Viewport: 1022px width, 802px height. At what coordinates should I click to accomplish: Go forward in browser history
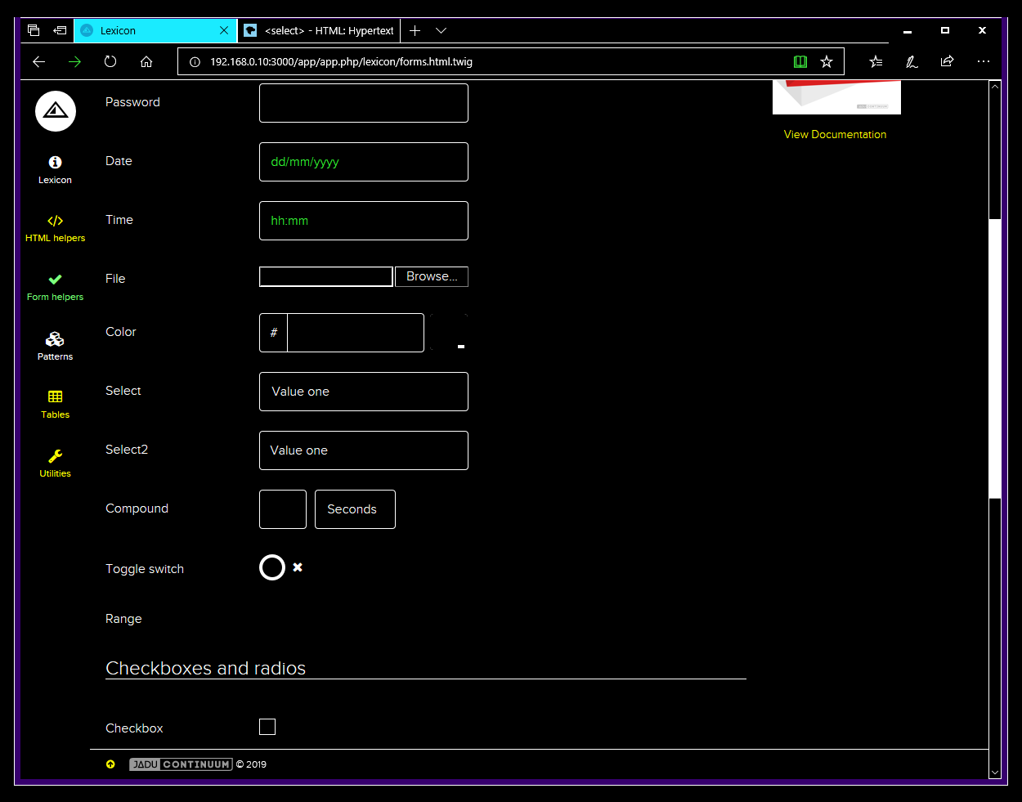74,61
